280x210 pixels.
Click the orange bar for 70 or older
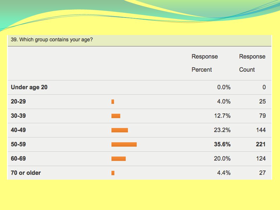[x=113, y=173]
